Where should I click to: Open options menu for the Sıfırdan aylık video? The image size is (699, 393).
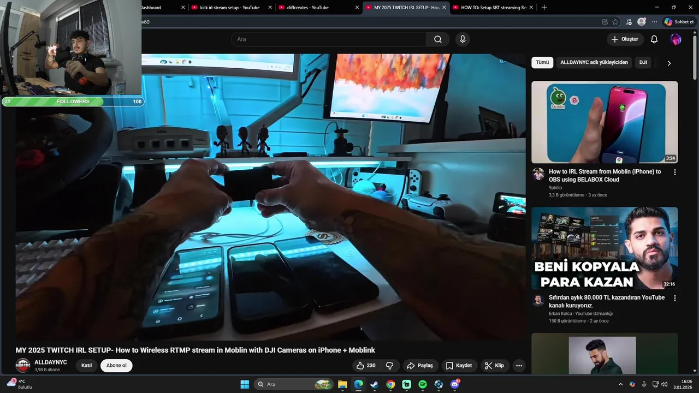[674, 298]
